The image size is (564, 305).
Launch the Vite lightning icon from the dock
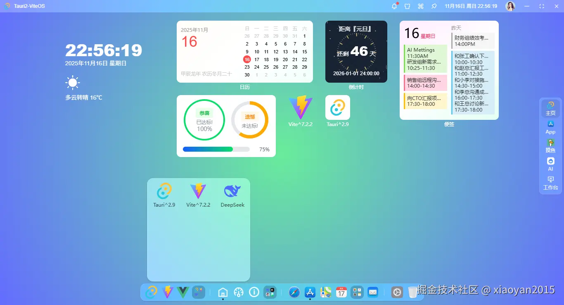point(167,292)
